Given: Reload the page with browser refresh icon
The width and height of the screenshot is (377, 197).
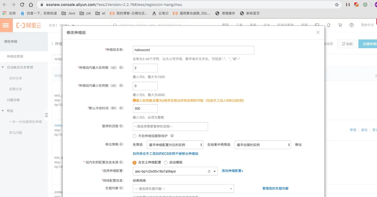Looking at the screenshot, I should 22,5.
